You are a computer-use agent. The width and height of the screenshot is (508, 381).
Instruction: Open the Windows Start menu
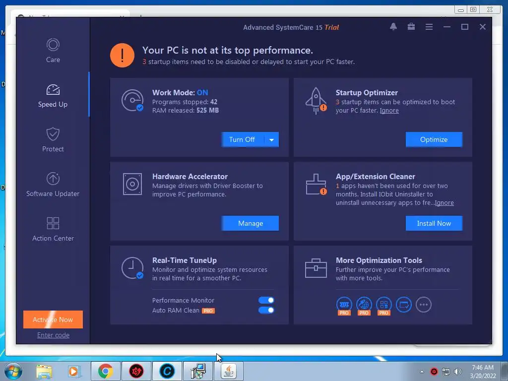click(x=12, y=371)
